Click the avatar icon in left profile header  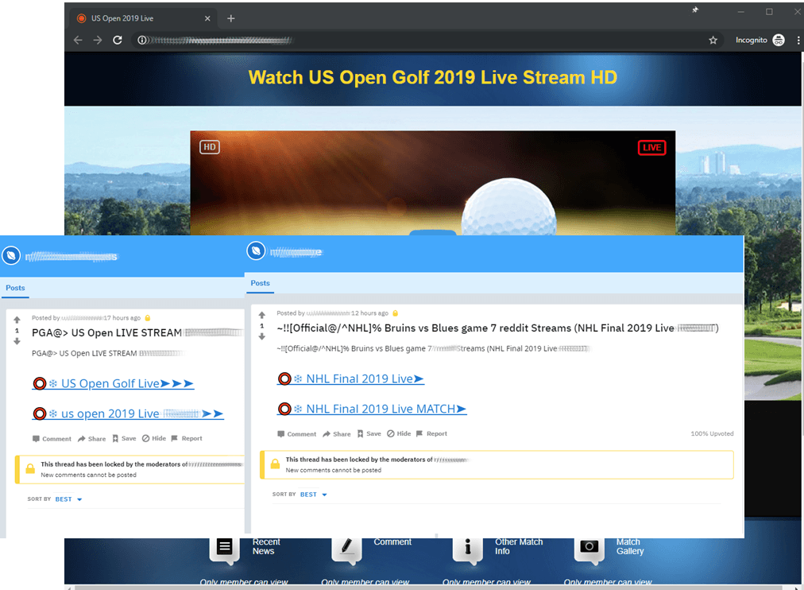11,255
